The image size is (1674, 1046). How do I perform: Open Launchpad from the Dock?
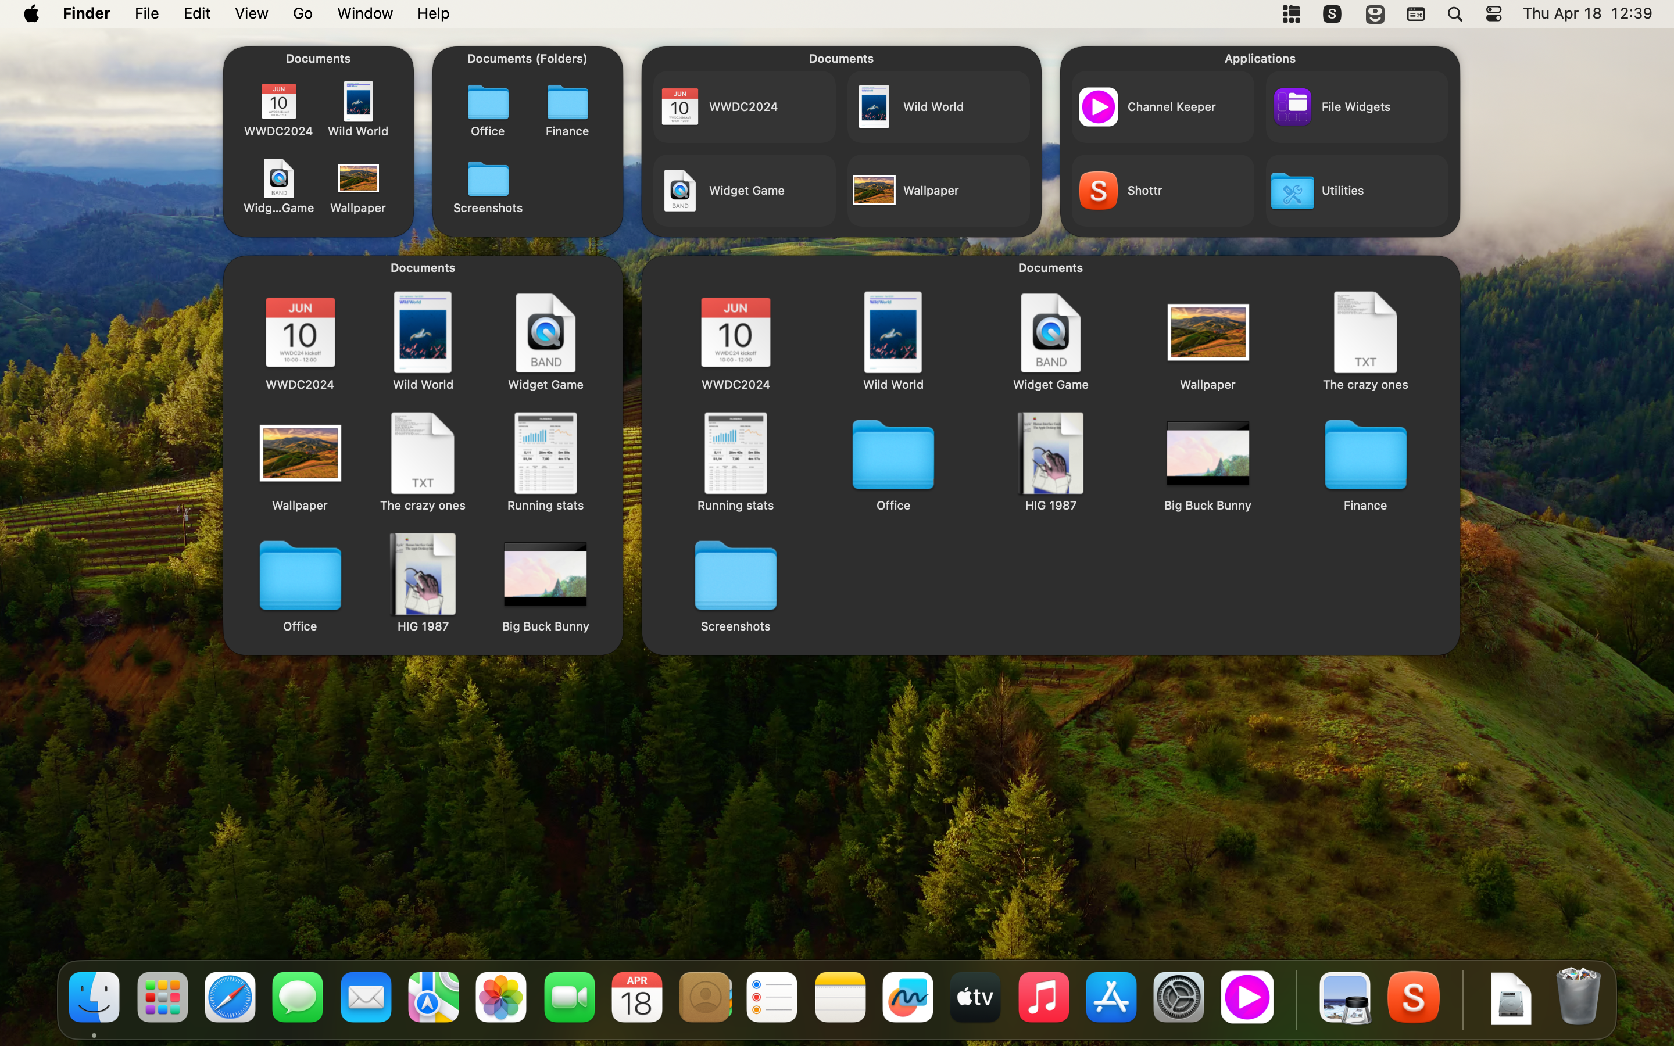click(163, 997)
